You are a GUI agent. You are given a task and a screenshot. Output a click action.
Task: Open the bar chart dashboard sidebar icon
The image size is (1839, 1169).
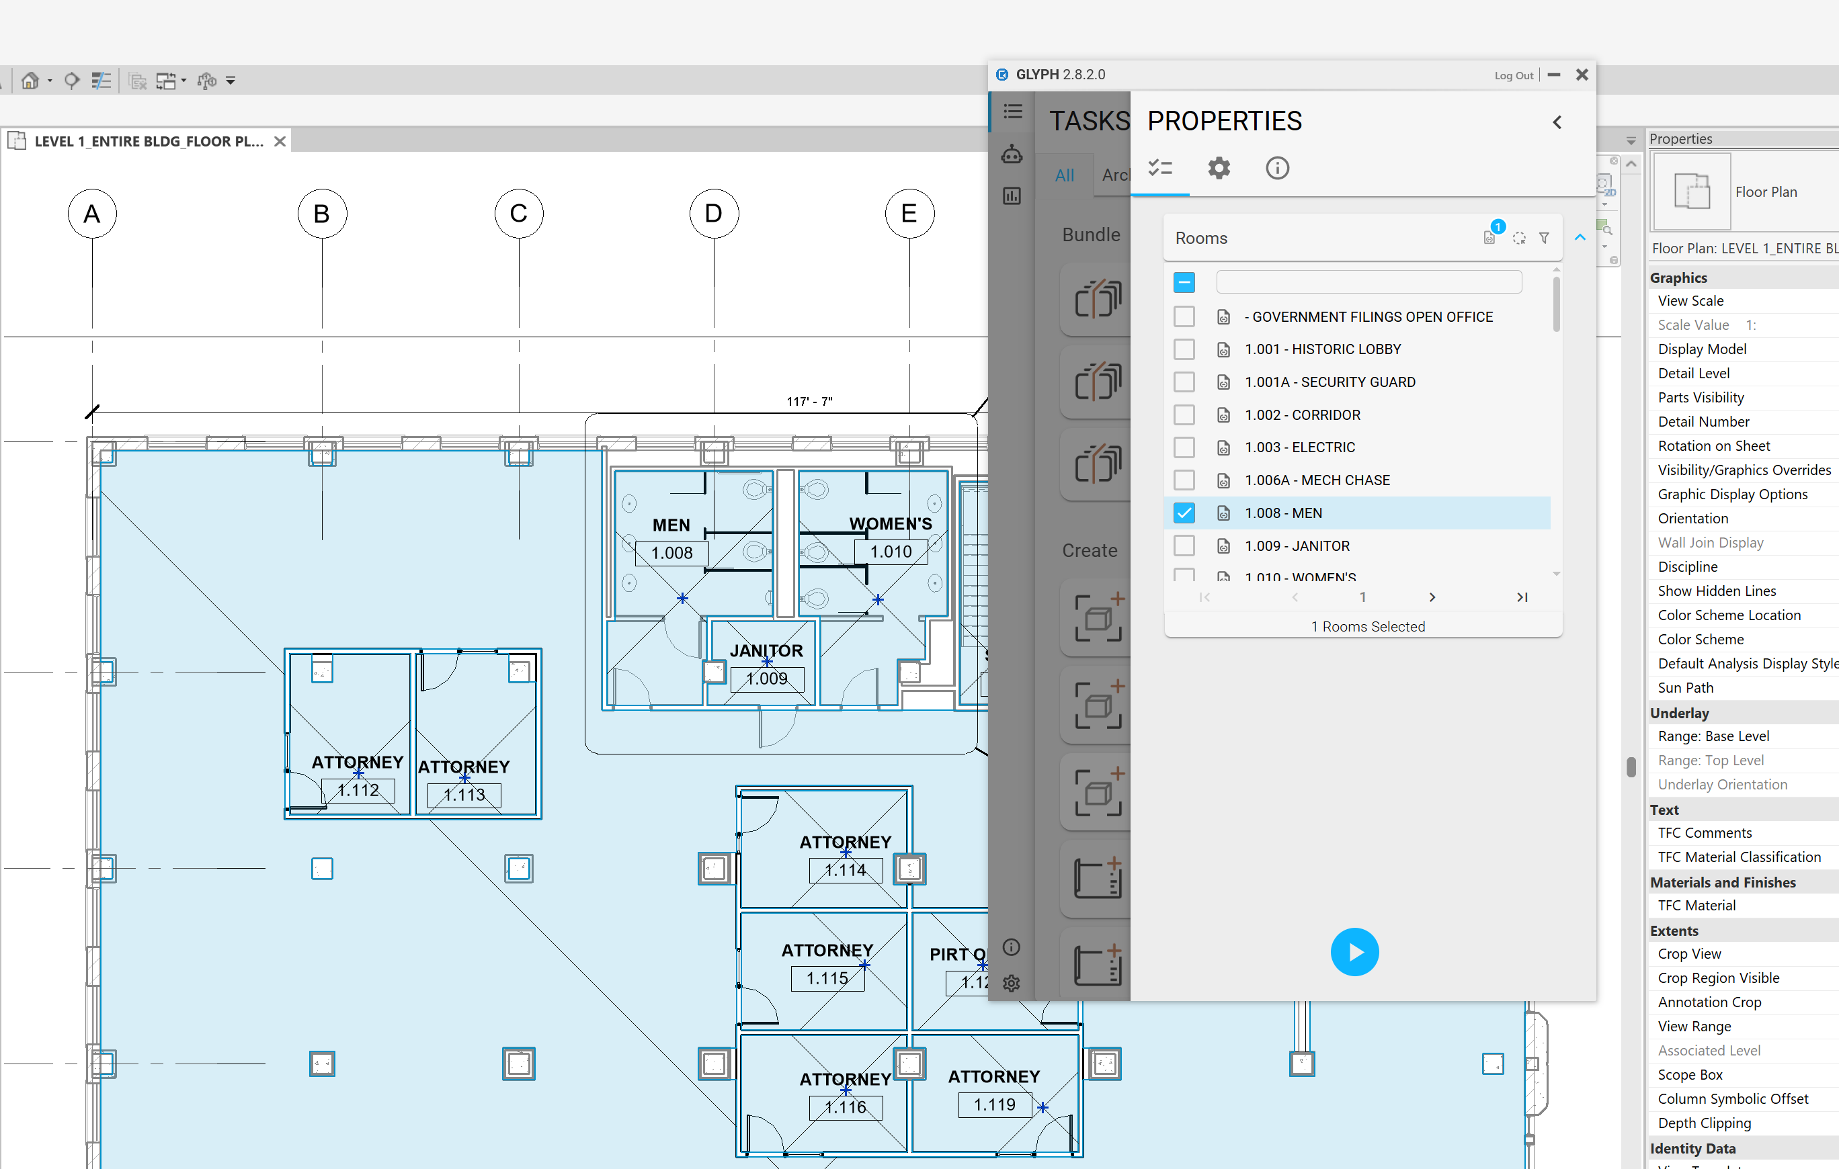click(1011, 196)
